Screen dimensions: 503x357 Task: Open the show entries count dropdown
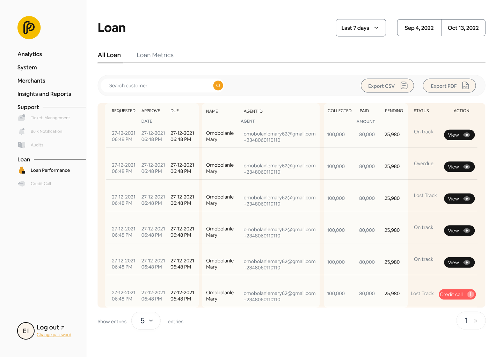pyautogui.click(x=146, y=321)
